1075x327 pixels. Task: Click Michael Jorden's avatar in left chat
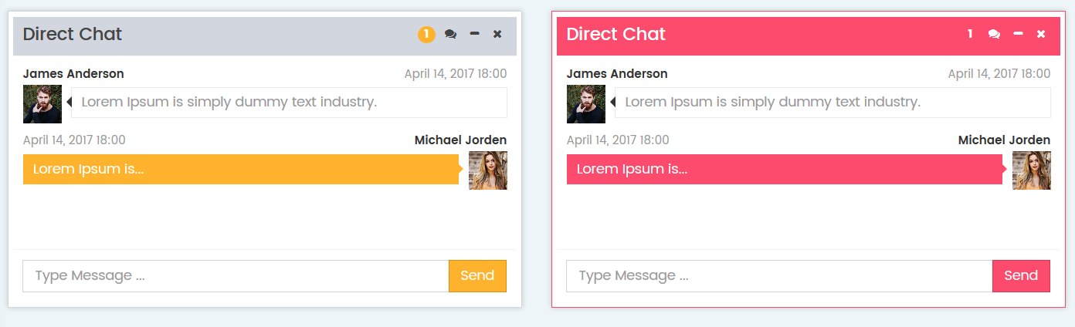(488, 170)
